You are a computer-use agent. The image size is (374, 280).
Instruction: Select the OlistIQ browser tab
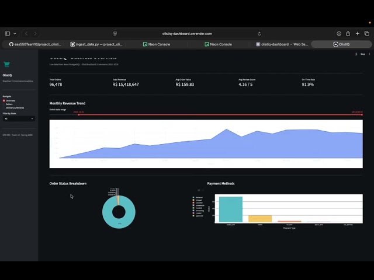tap(341, 44)
